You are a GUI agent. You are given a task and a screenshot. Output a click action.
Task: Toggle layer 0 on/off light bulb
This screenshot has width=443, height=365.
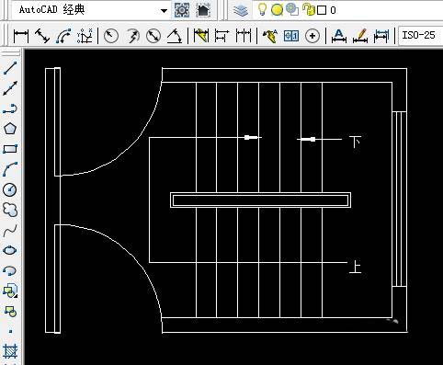[262, 9]
